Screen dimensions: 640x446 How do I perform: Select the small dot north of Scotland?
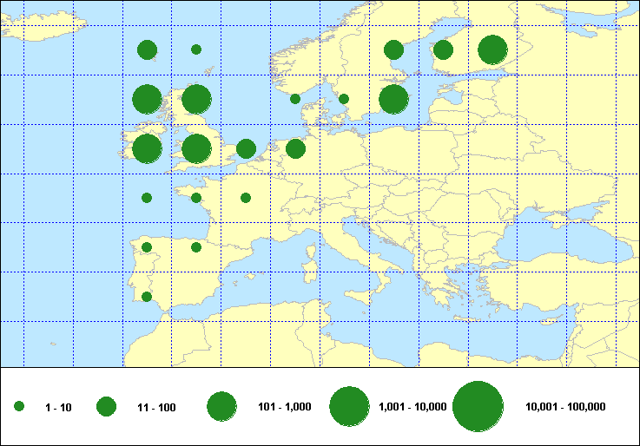click(x=196, y=49)
